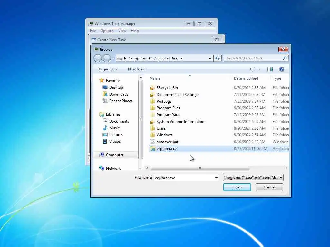
Task: Click the search magnifier icon
Action: pyautogui.click(x=285, y=58)
